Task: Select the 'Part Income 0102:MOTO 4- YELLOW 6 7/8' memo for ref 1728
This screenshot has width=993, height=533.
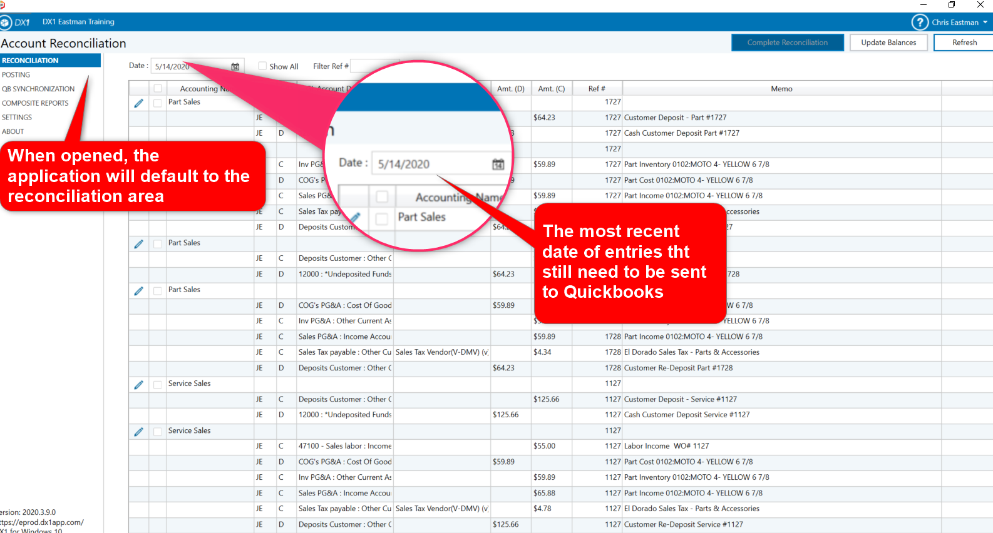Action: [693, 337]
